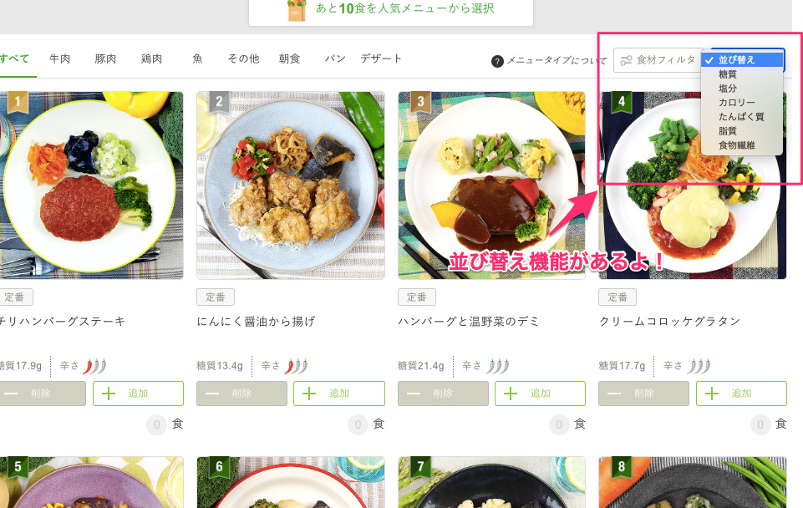Open メニュータイプについて help link
This screenshot has height=508, width=803.
[x=557, y=60]
